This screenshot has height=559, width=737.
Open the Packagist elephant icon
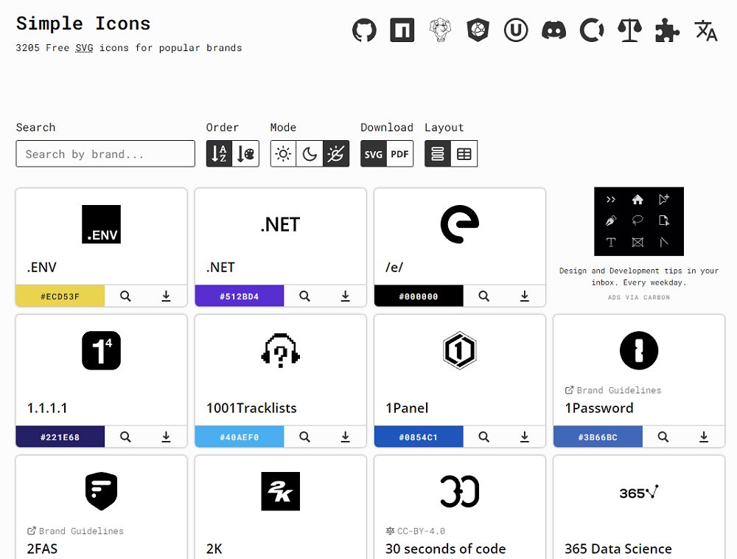pos(441,30)
